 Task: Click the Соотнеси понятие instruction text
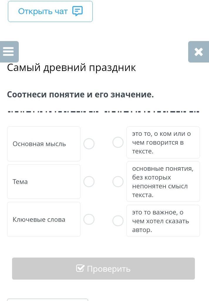(x=80, y=94)
